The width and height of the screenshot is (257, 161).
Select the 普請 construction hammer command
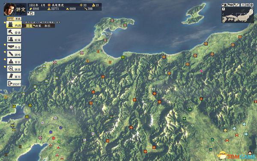pos(14,32)
